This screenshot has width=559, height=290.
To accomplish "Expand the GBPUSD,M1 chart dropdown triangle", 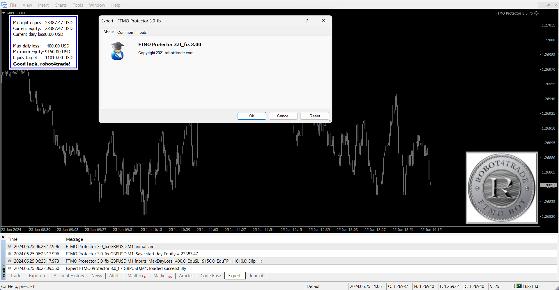I will [4, 13].
